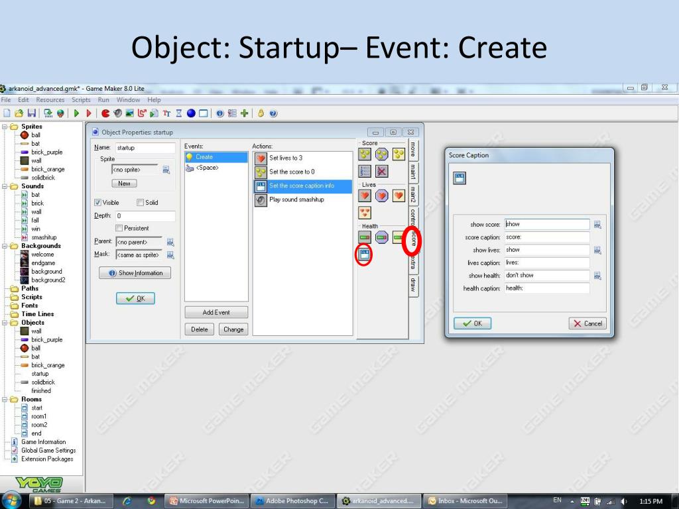This screenshot has width=679, height=509.
Task: Select Play sound smashitup action
Action: coord(302,199)
